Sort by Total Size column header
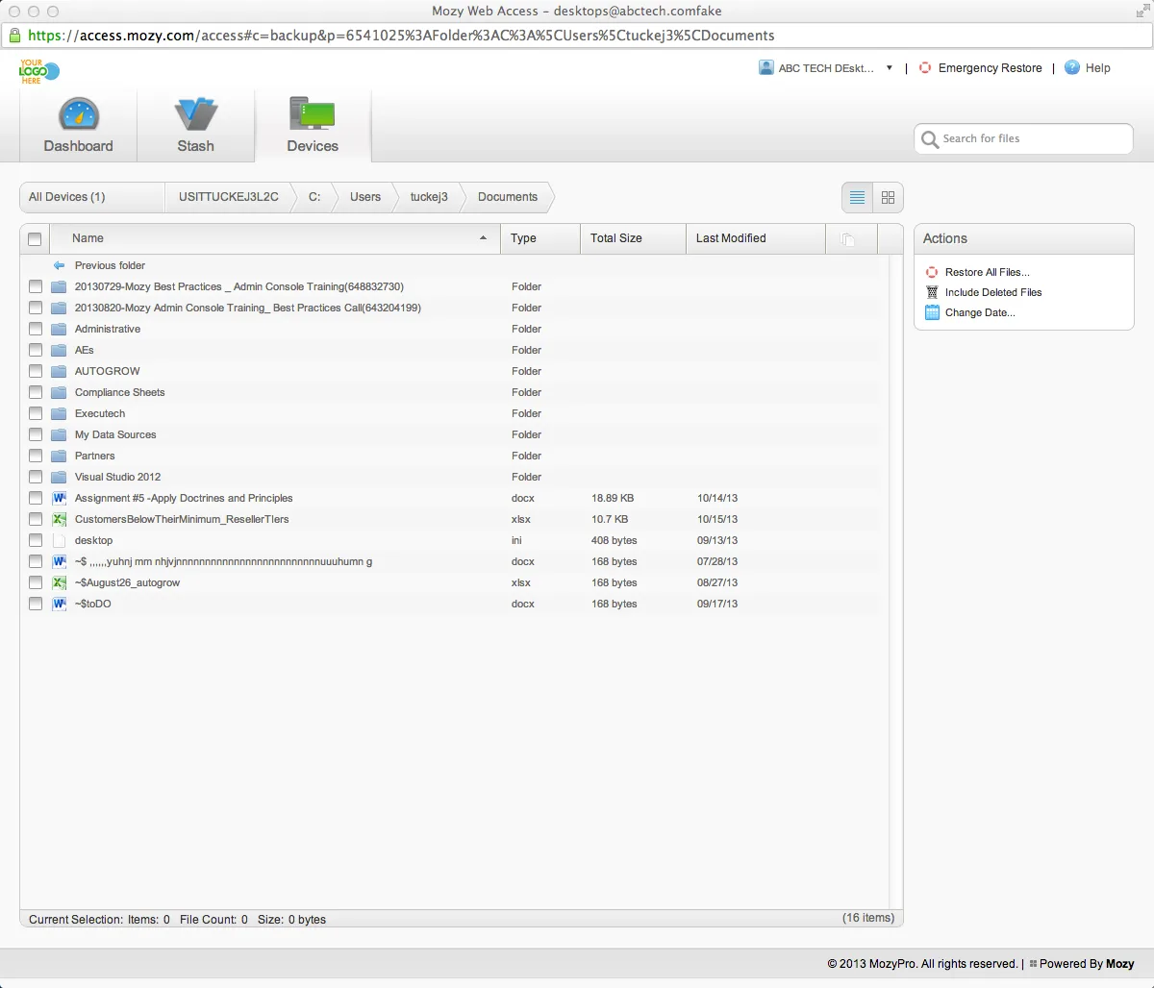The width and height of the screenshot is (1154, 988). click(634, 238)
